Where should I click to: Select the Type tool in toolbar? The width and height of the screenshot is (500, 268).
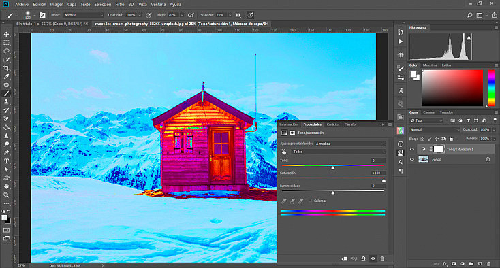pyautogui.click(x=6, y=161)
